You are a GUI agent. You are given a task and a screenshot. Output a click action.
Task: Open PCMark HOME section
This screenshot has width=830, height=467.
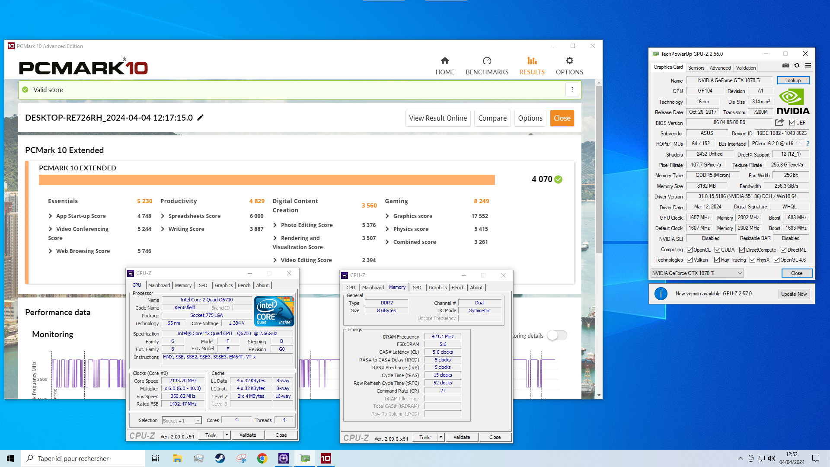pyautogui.click(x=445, y=66)
